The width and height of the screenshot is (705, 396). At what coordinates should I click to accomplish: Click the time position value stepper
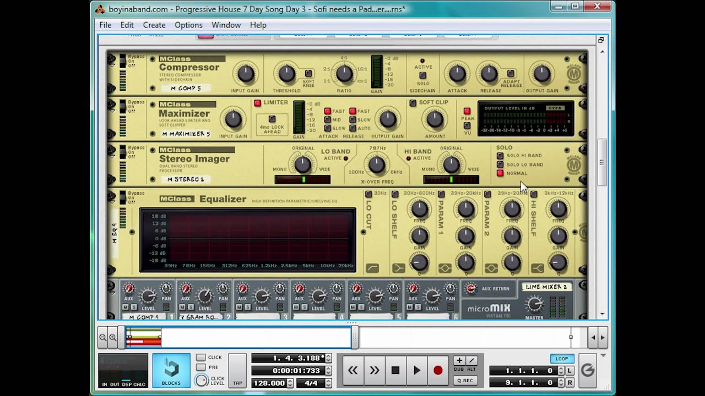[x=328, y=371]
